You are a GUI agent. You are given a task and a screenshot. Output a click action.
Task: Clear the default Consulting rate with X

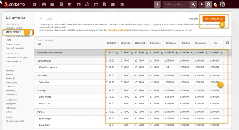117,53
